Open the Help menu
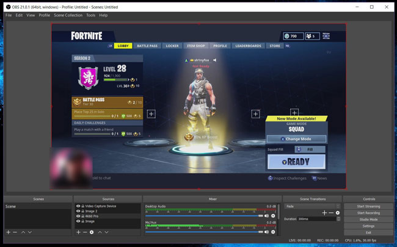The width and height of the screenshot is (397, 247). click(103, 15)
